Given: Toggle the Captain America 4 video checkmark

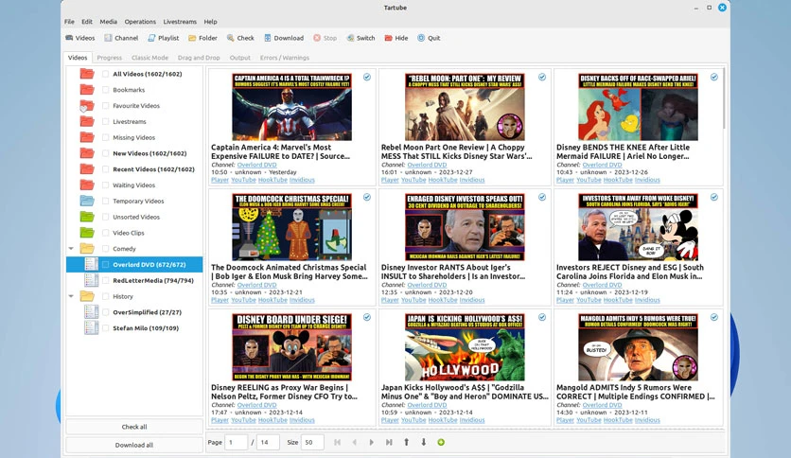Looking at the screenshot, I should pos(367,78).
